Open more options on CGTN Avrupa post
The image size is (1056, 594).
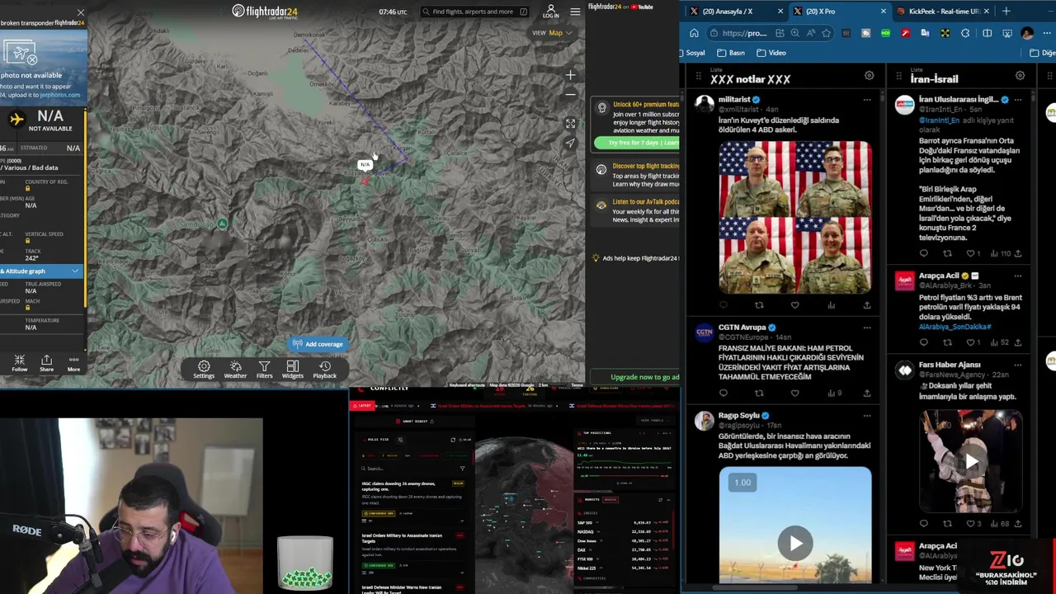(866, 328)
